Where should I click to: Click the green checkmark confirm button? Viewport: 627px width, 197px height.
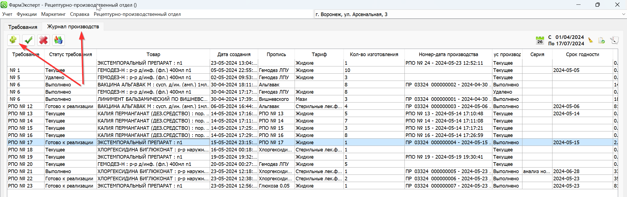(28, 40)
